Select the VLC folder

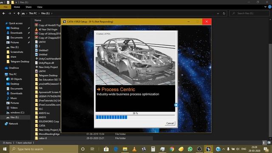[41, 109]
